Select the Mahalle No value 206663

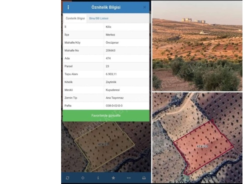point(111,50)
